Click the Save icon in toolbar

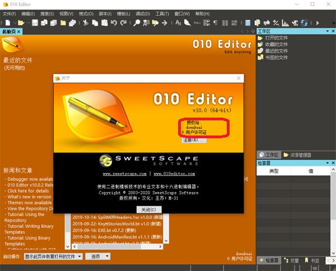pyautogui.click(x=35, y=23)
